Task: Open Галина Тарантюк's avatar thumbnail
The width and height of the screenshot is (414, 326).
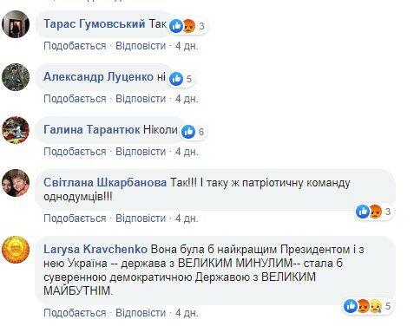Action: point(16,130)
